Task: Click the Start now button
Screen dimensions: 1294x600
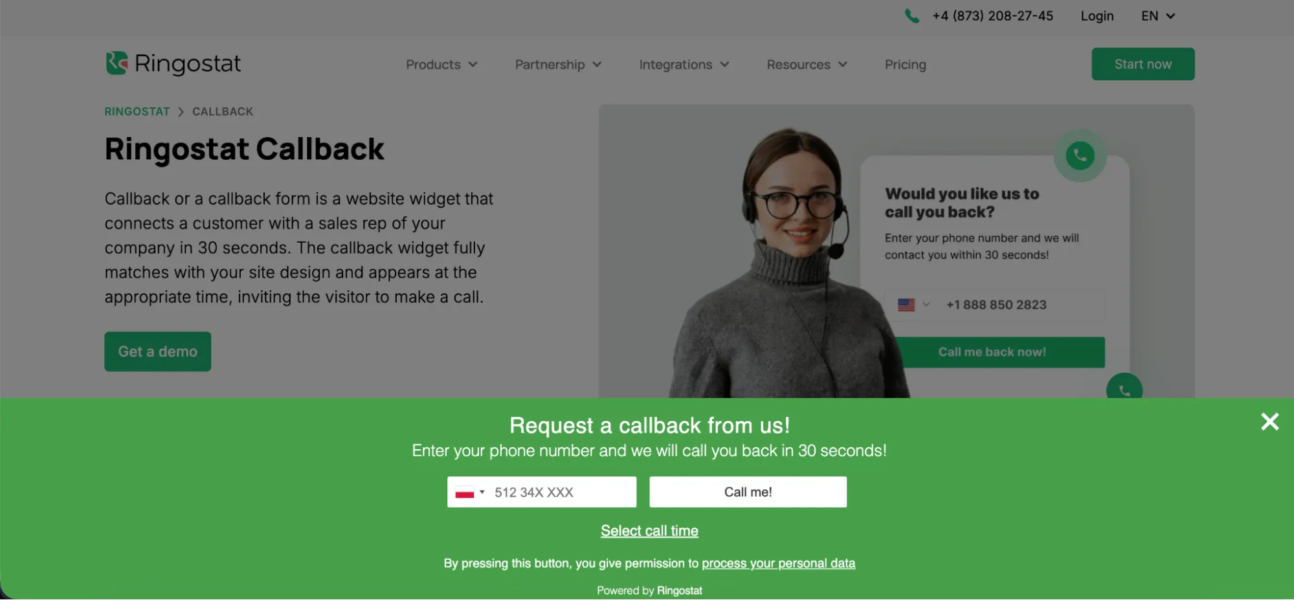Action: tap(1143, 64)
